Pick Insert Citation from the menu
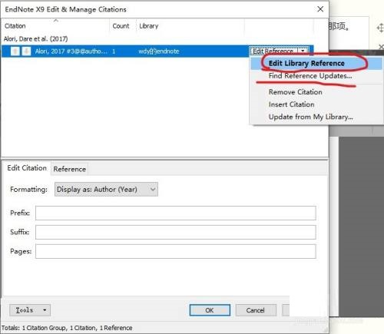The image size is (384, 334). tap(291, 104)
